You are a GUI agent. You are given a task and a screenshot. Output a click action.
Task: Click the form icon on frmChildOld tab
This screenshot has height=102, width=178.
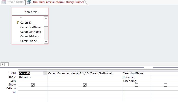tap(4, 2)
